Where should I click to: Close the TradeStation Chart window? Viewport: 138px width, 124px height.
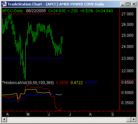134,4
